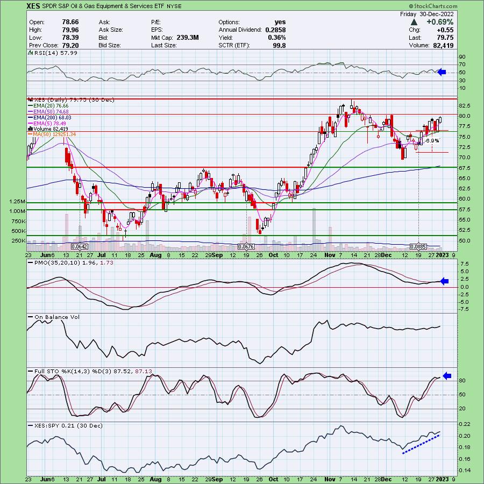Click the 0.0676 volume marker label
This screenshot has width=484, height=484.
246,247
